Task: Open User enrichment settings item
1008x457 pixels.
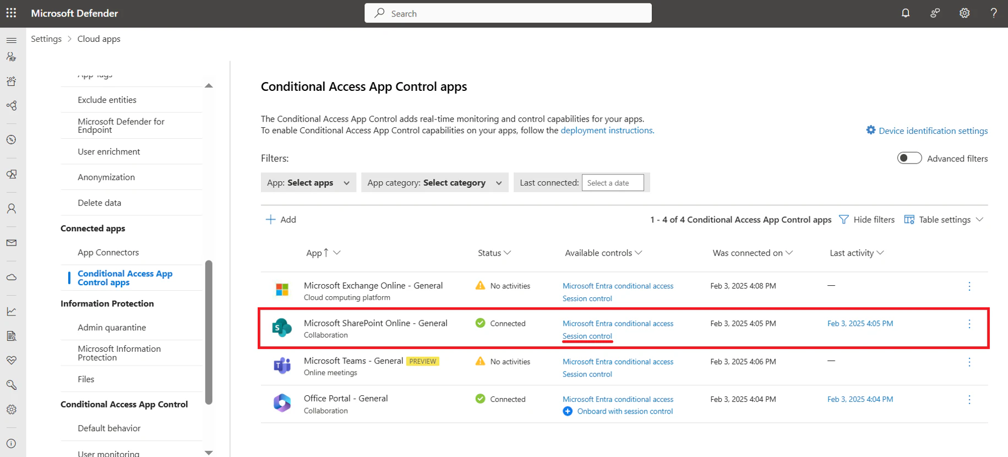Action: 109,151
